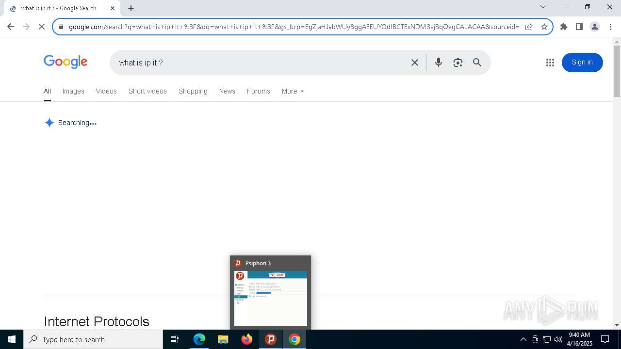Clear the search query with X
The height and width of the screenshot is (349, 621).
click(415, 63)
